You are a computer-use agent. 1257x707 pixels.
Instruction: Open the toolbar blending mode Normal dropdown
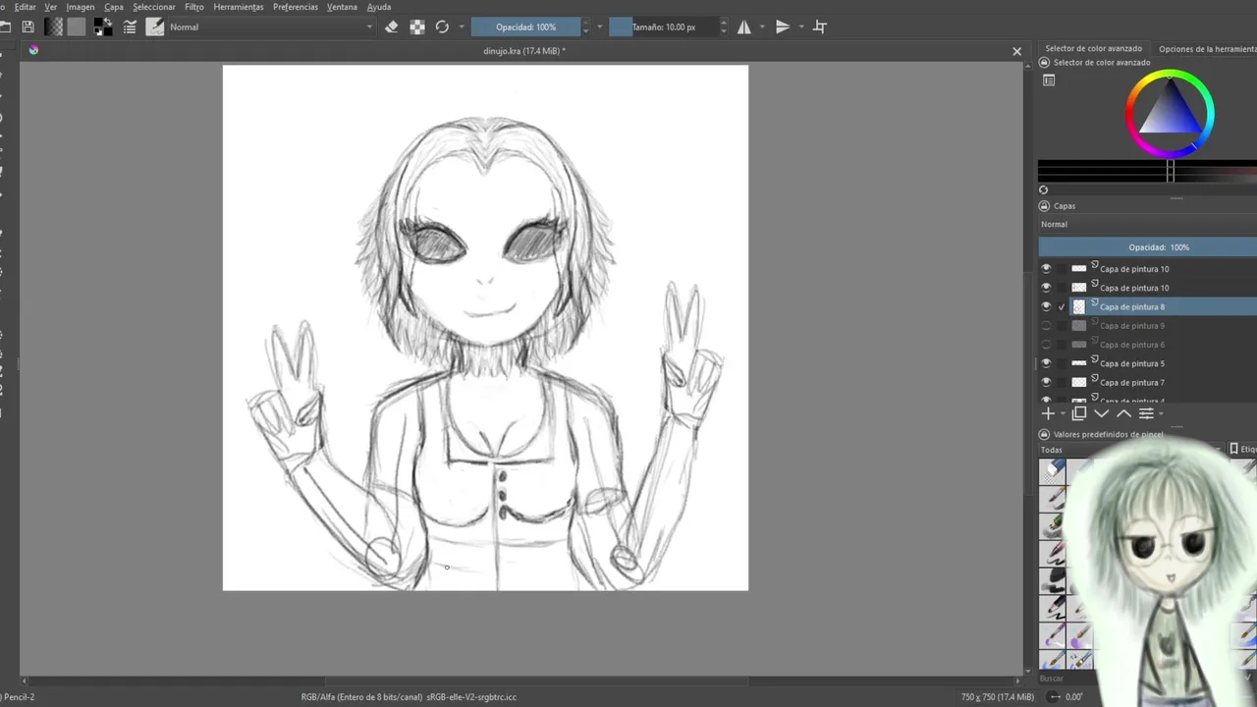point(271,27)
